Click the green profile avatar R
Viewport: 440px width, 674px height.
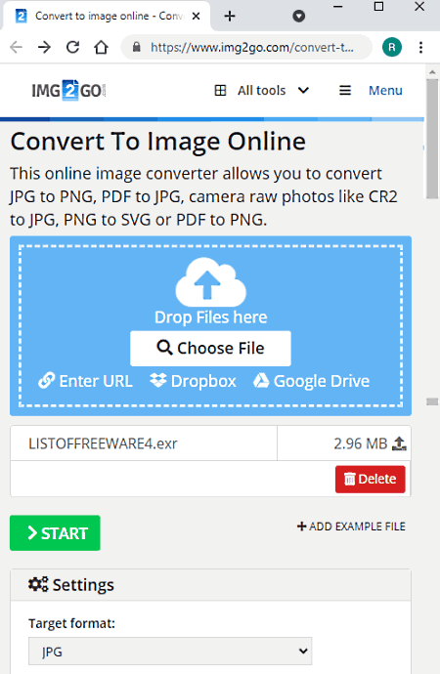click(x=392, y=47)
